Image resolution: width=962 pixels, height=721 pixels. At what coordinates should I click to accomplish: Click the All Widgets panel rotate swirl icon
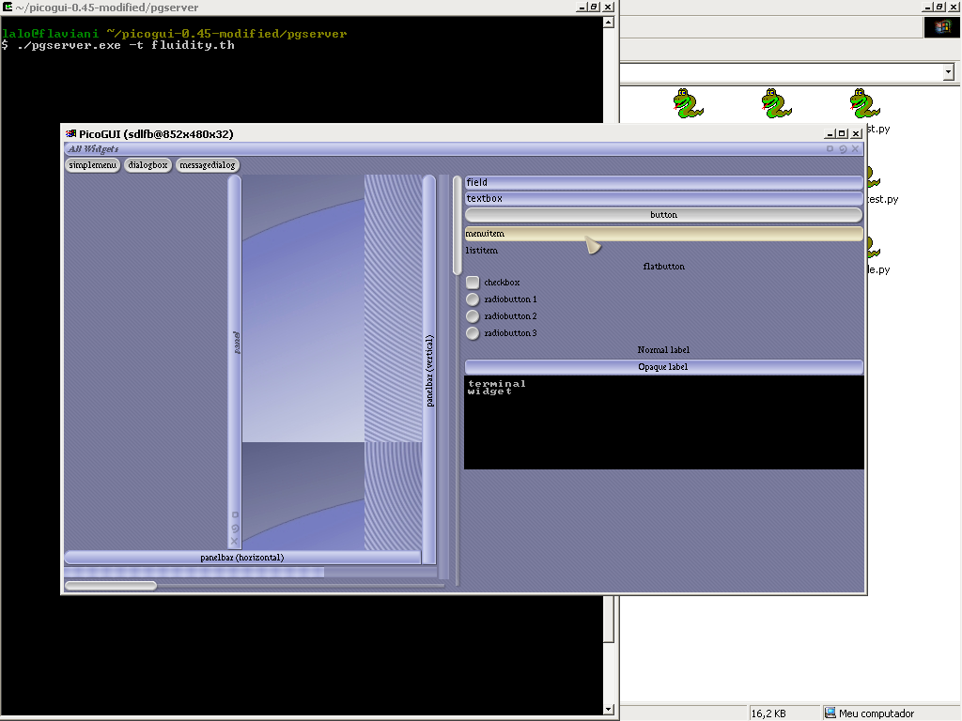click(843, 149)
